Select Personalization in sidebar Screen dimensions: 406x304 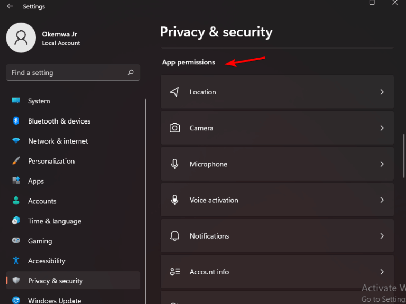(x=73, y=161)
